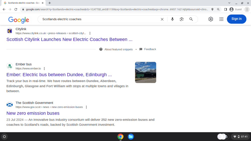The height and width of the screenshot is (141, 251).
Task: Open Scottish Government result's three-dot options
Action: coord(86,107)
